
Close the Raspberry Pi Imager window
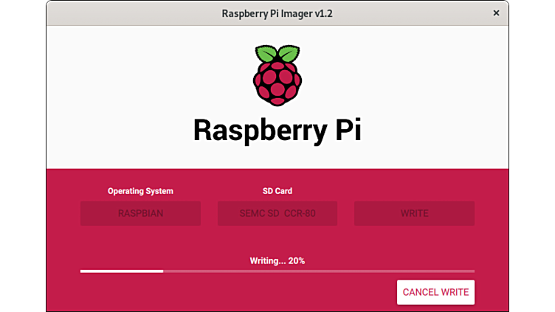(x=496, y=13)
